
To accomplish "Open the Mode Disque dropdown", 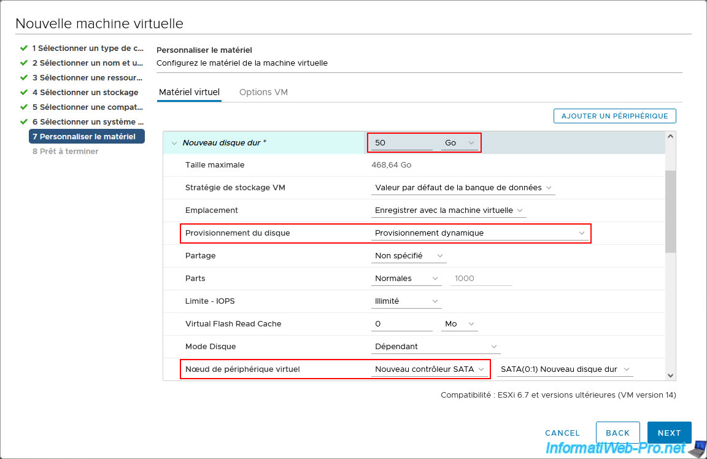I will 435,347.
